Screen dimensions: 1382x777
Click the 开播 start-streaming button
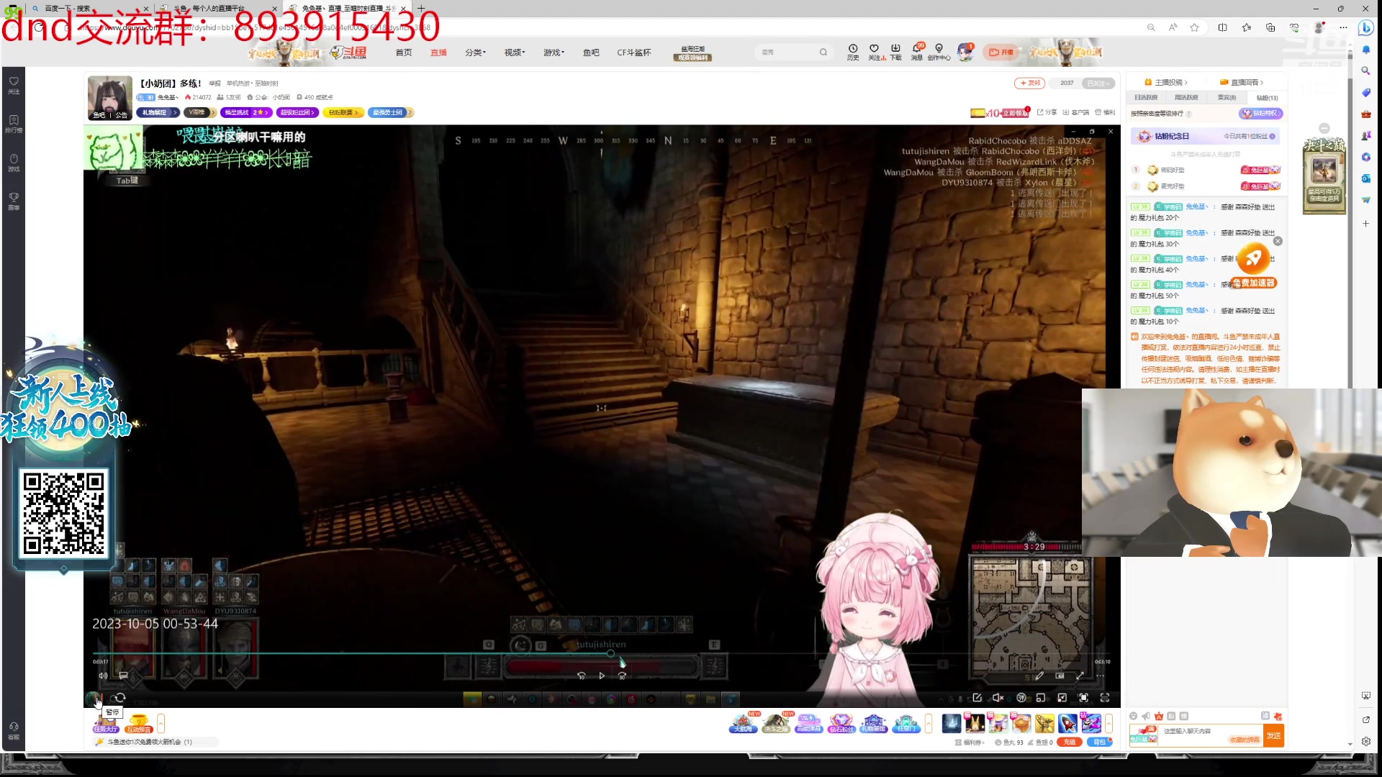[1001, 52]
